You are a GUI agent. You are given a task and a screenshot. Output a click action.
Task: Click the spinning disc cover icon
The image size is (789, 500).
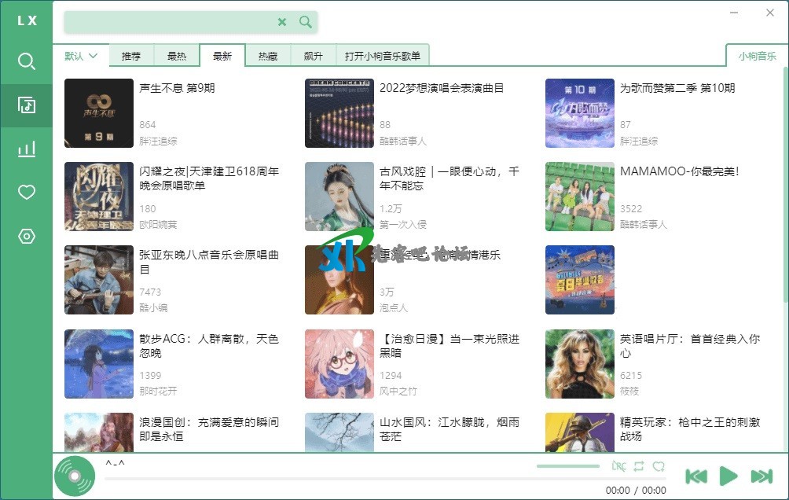pyautogui.click(x=74, y=476)
